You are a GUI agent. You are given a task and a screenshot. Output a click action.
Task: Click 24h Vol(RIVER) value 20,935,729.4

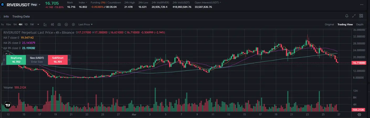(x=160, y=7)
